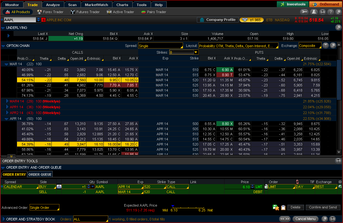Click the clipboard icon next to Delete
343x223 pixels.
[x=283, y=207]
